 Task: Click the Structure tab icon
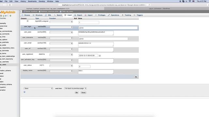[x=33, y=15]
